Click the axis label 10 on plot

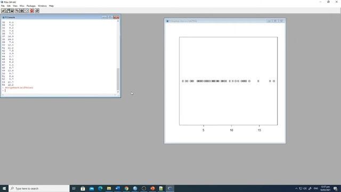(231, 130)
